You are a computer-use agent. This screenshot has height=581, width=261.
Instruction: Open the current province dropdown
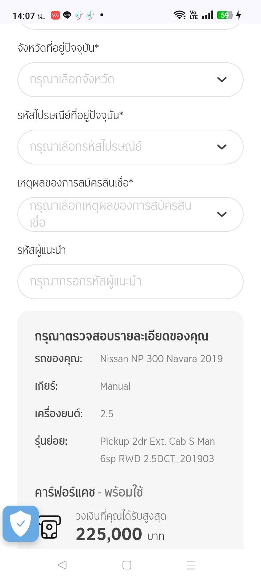(x=120, y=80)
